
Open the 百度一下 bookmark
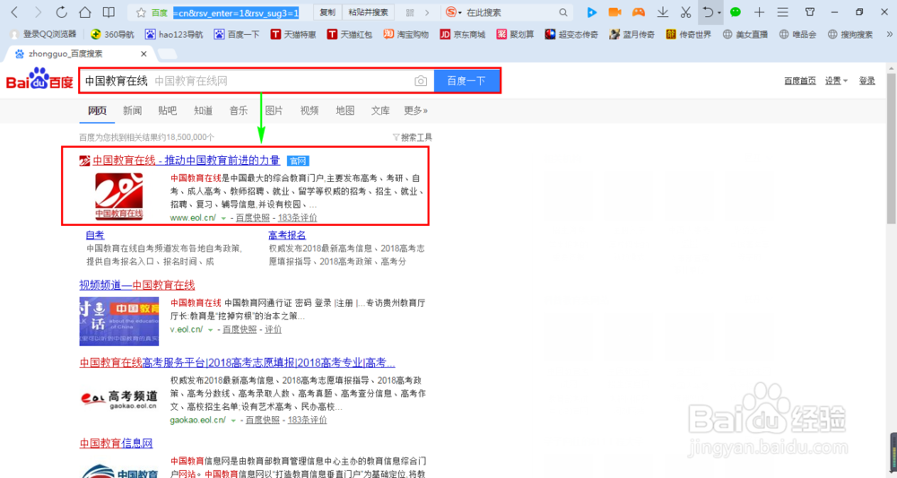(x=237, y=34)
